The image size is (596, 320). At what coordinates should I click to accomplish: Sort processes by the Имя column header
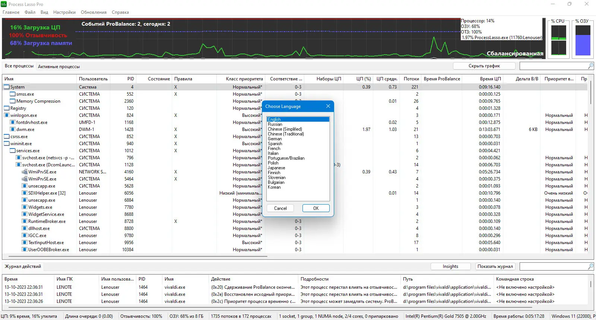[39, 79]
